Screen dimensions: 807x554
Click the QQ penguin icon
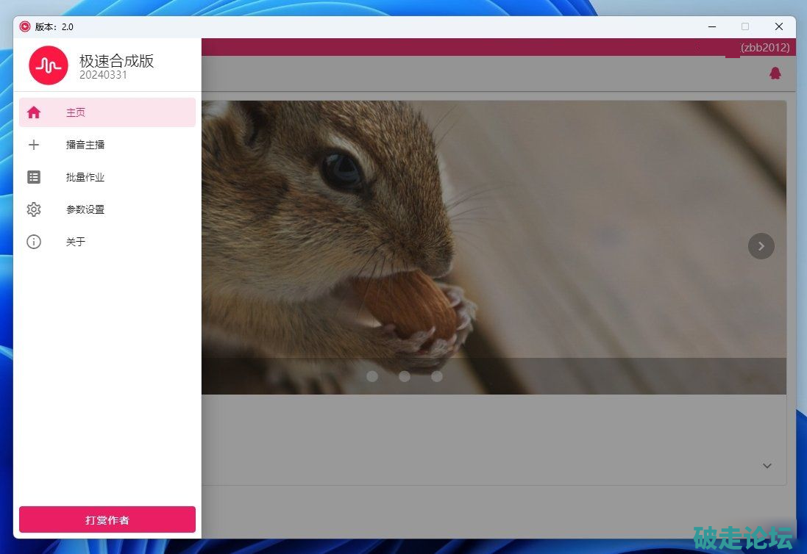click(x=775, y=73)
